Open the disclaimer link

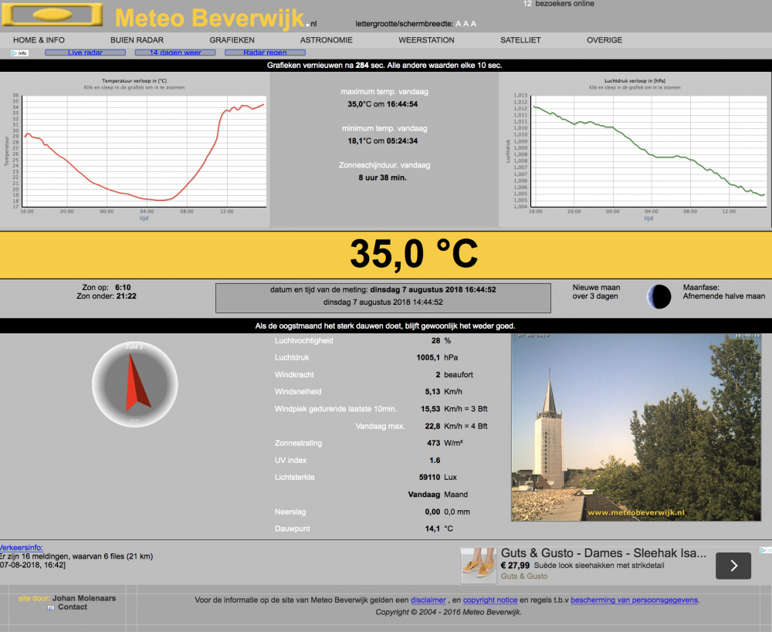tap(428, 600)
